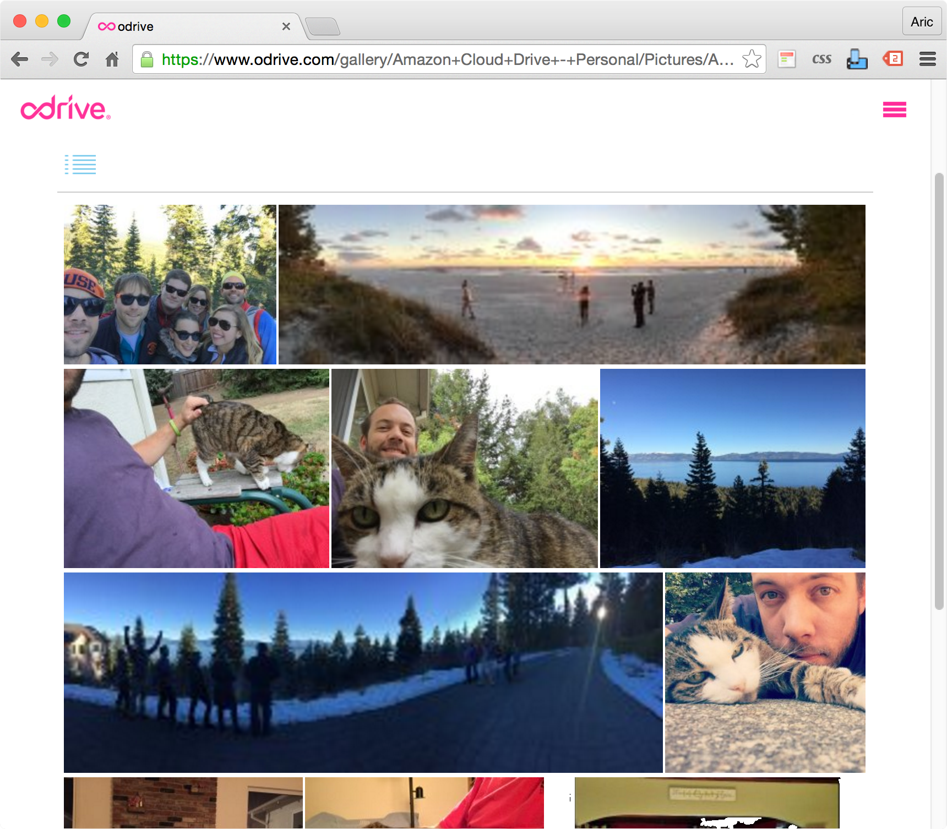The width and height of the screenshot is (947, 829).
Task: Open the lake view through trees photo
Action: tap(732, 468)
